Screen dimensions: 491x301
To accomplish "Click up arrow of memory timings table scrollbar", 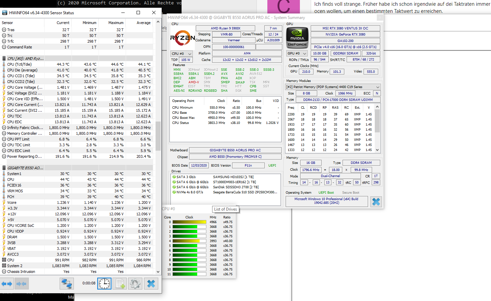I will [377, 107].
